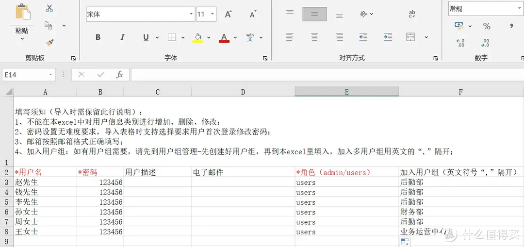
Task: Click the Quick Analysis icon below data
Action: (x=405, y=242)
